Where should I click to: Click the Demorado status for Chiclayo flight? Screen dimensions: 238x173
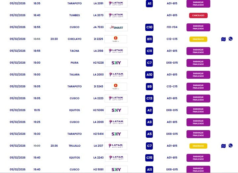click(x=198, y=39)
